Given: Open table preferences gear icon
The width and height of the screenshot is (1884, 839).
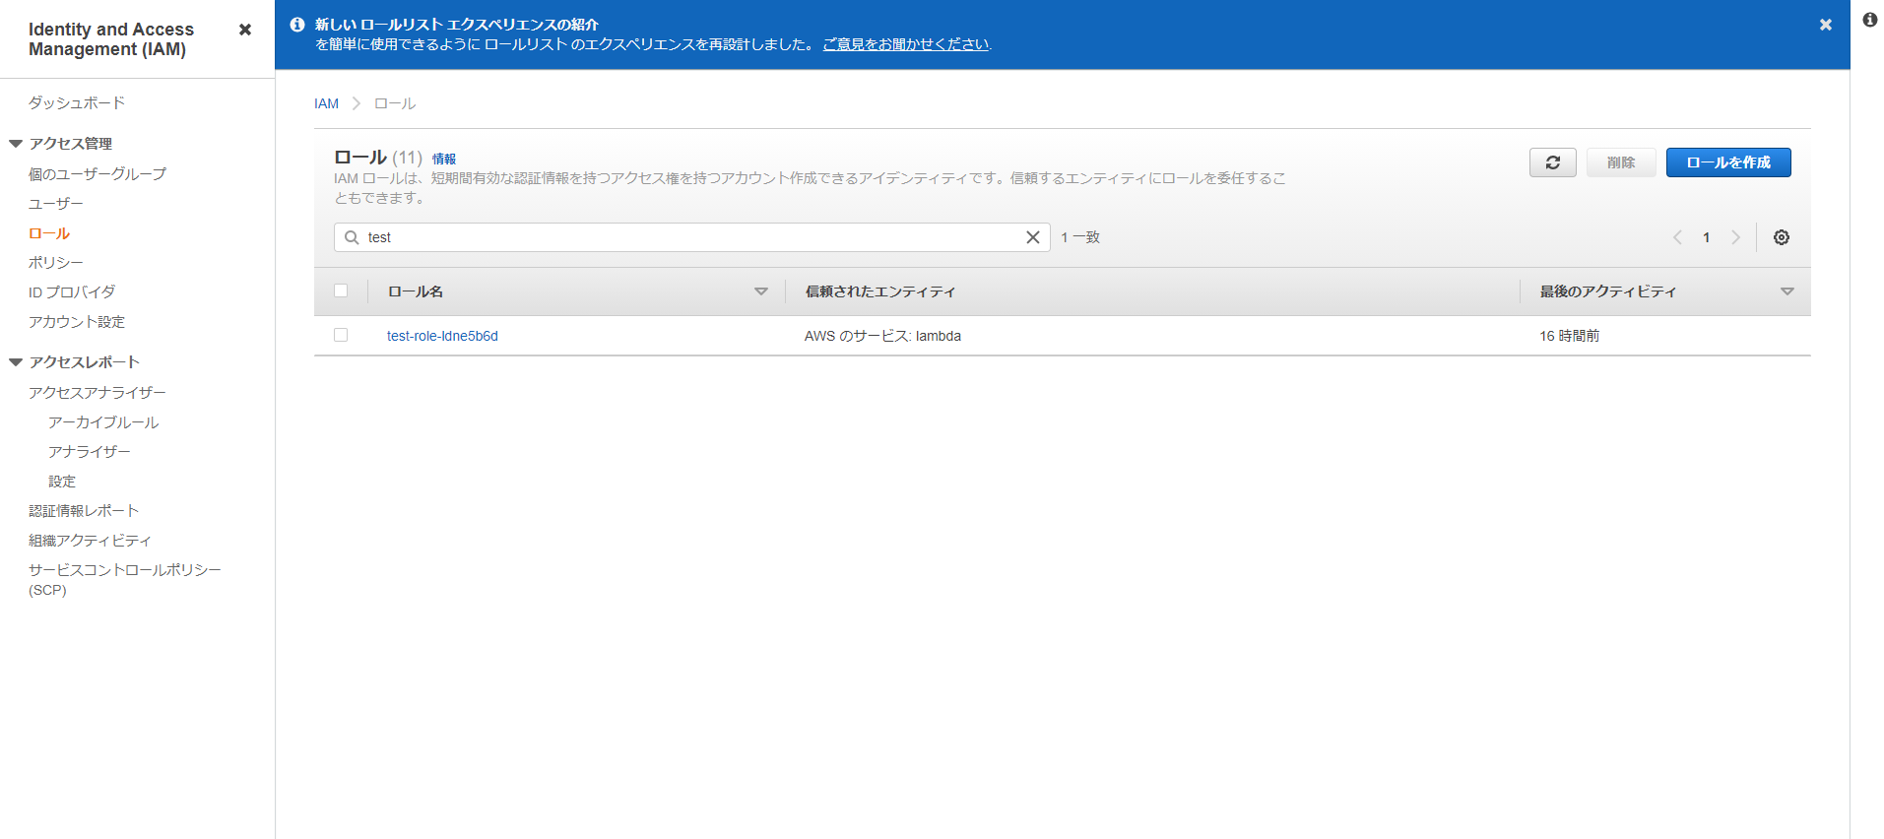Looking at the screenshot, I should (x=1781, y=237).
